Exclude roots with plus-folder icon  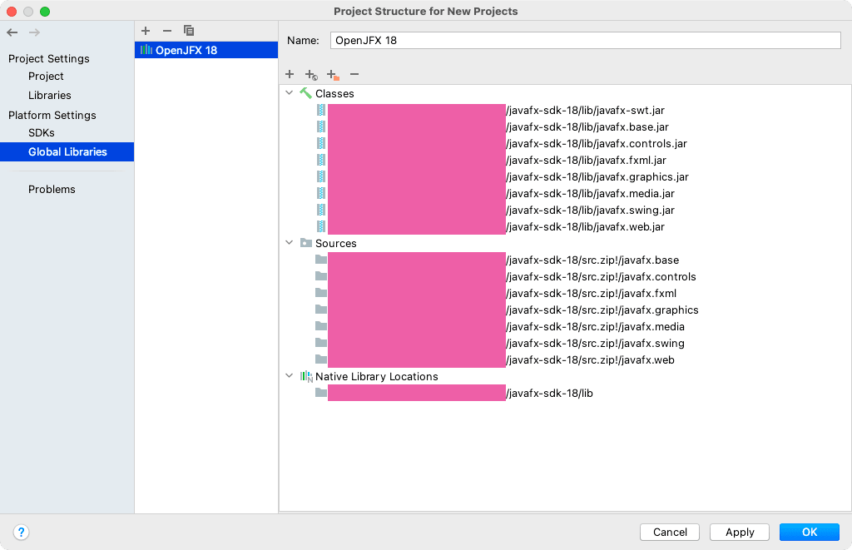(333, 75)
